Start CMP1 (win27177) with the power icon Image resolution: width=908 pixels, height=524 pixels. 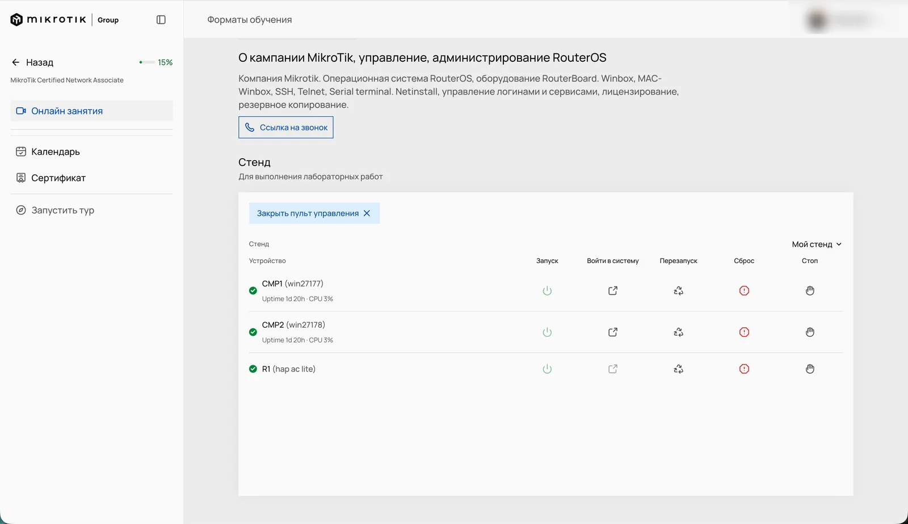point(547,291)
